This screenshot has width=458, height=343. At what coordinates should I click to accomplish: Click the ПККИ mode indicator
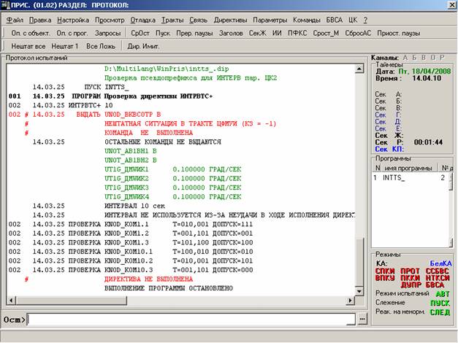click(410, 278)
